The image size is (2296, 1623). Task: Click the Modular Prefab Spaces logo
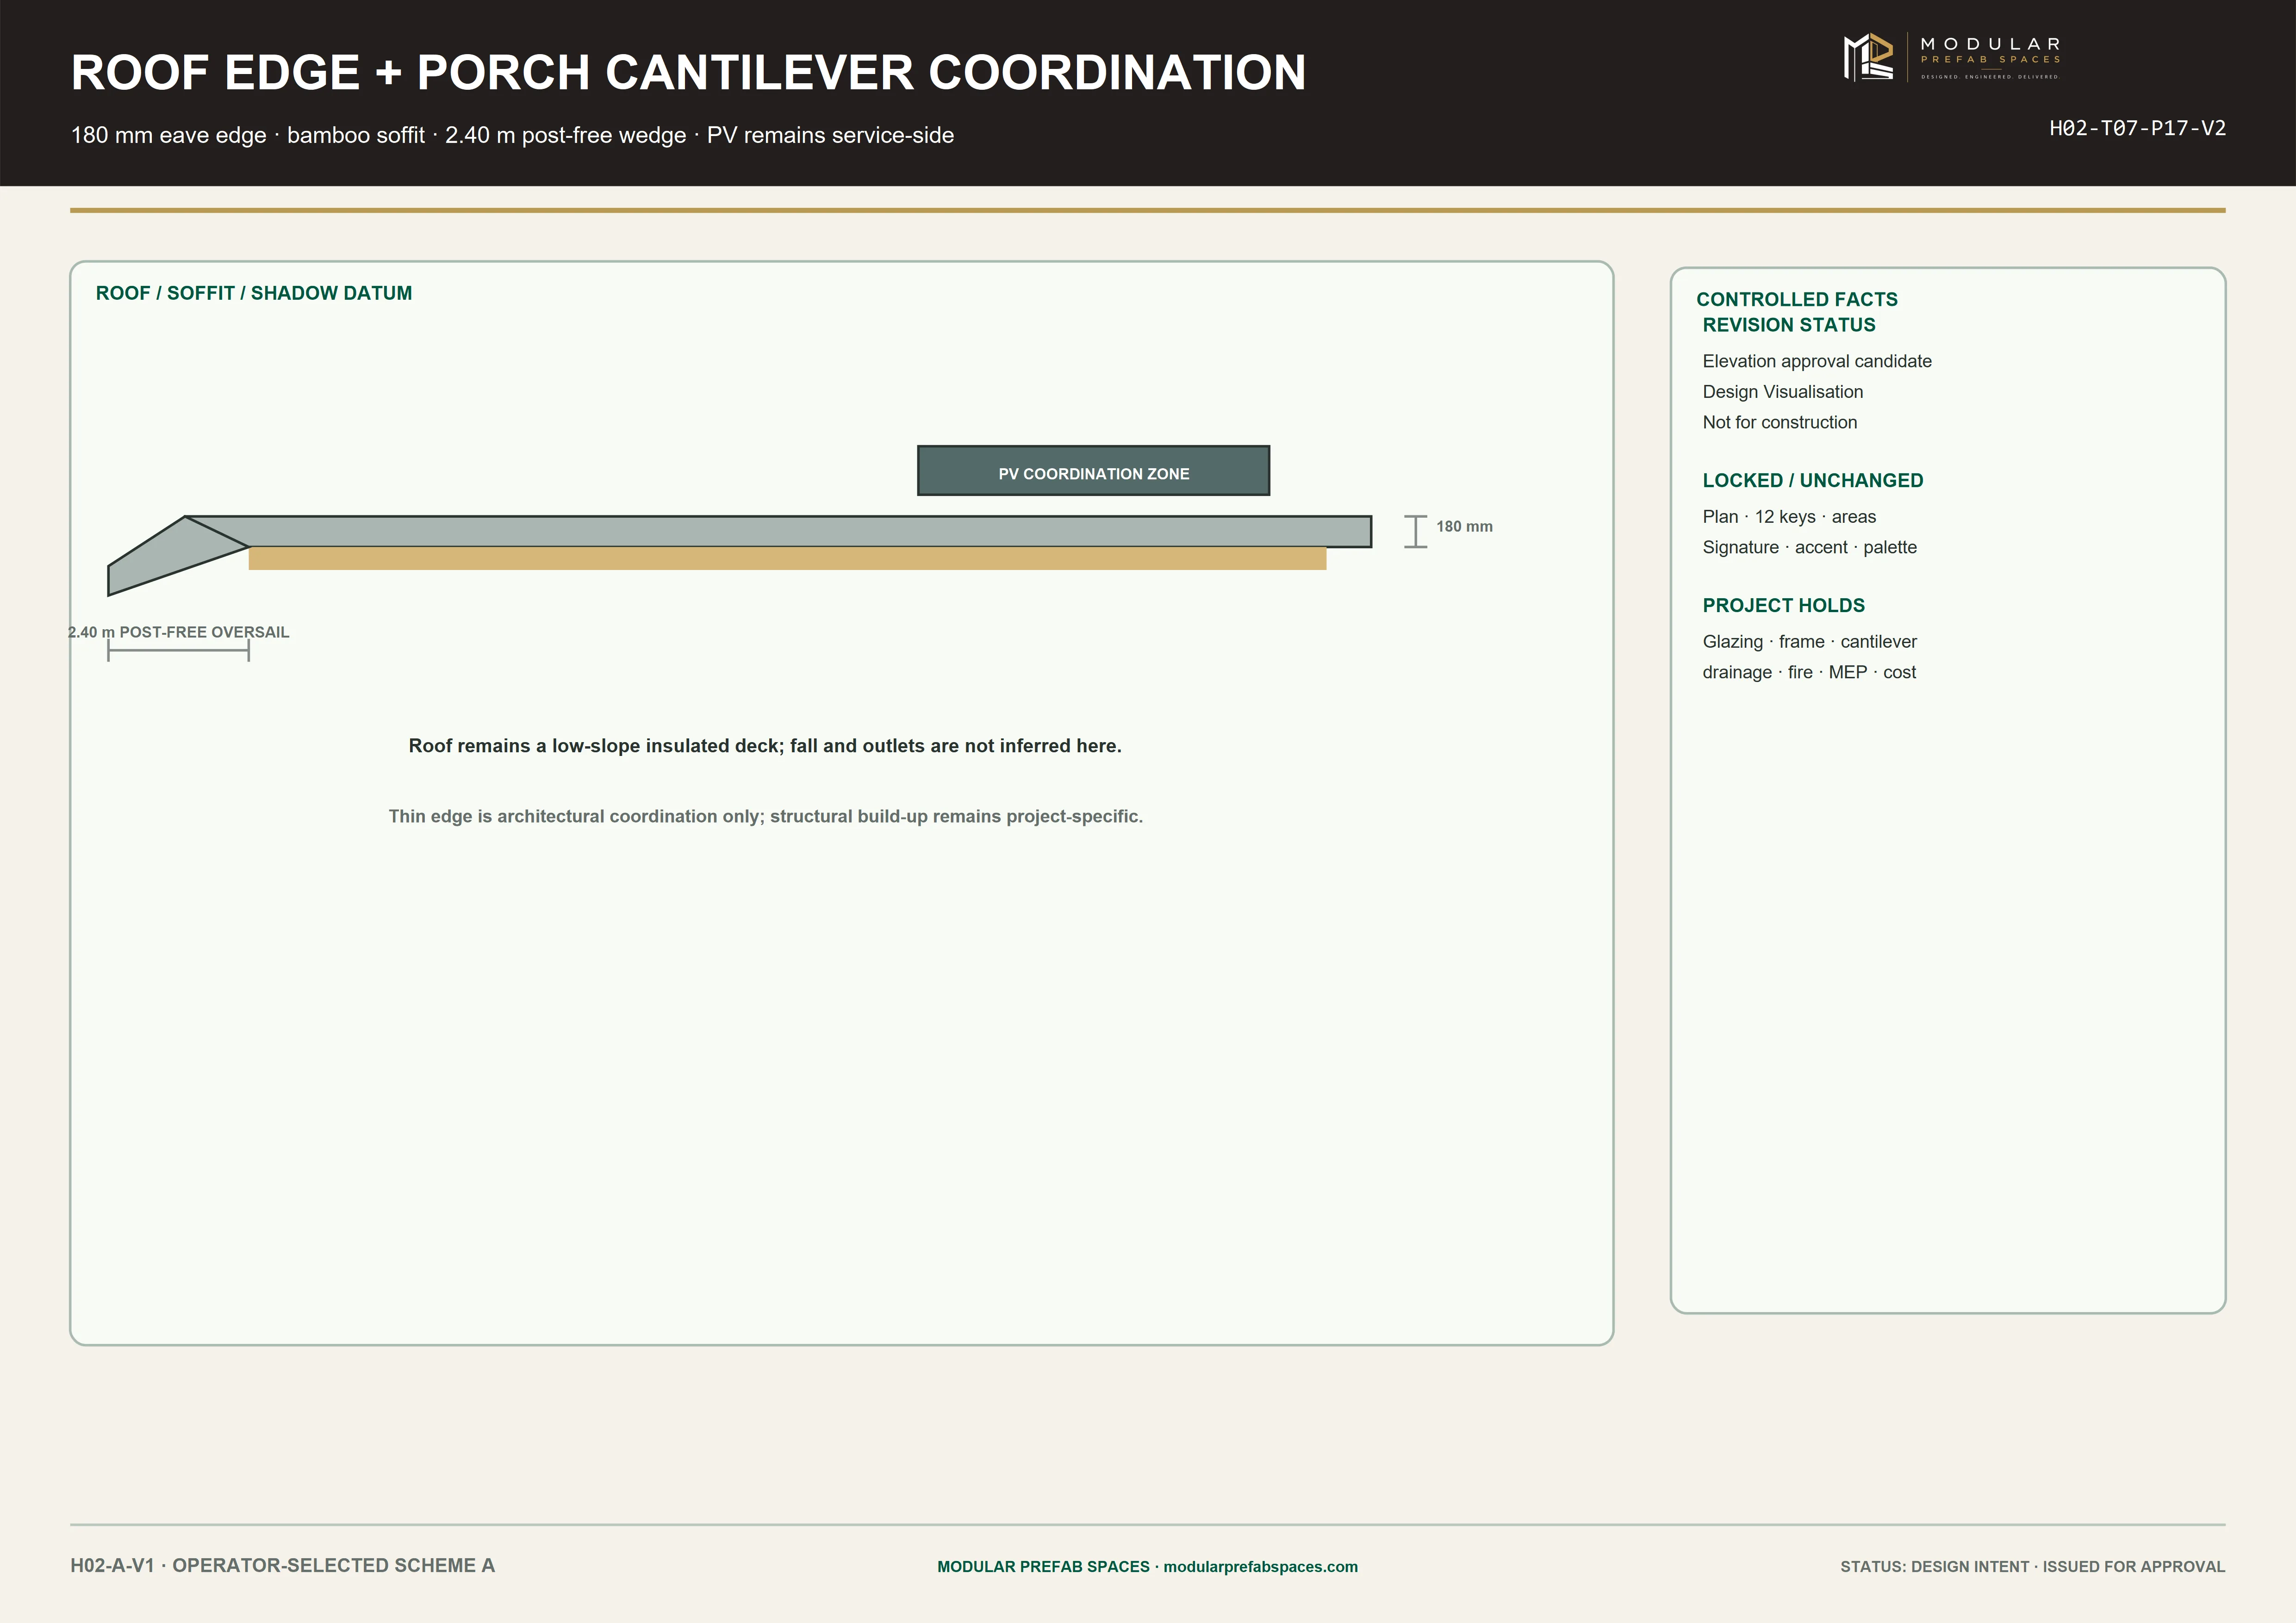coord(1952,57)
